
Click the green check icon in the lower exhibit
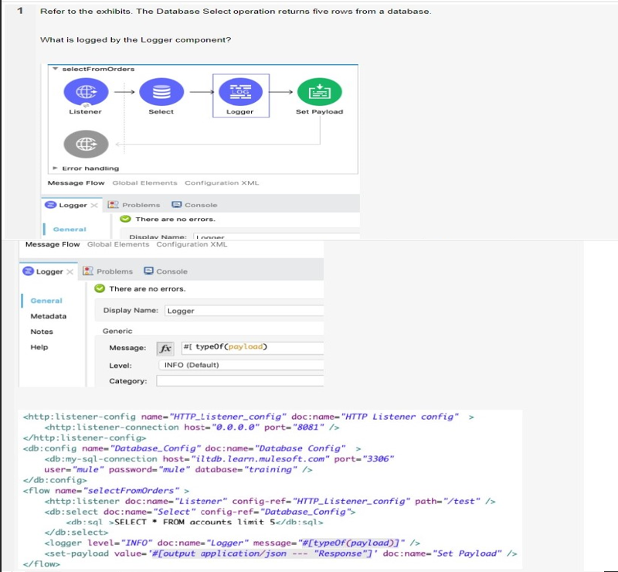pyautogui.click(x=100, y=288)
